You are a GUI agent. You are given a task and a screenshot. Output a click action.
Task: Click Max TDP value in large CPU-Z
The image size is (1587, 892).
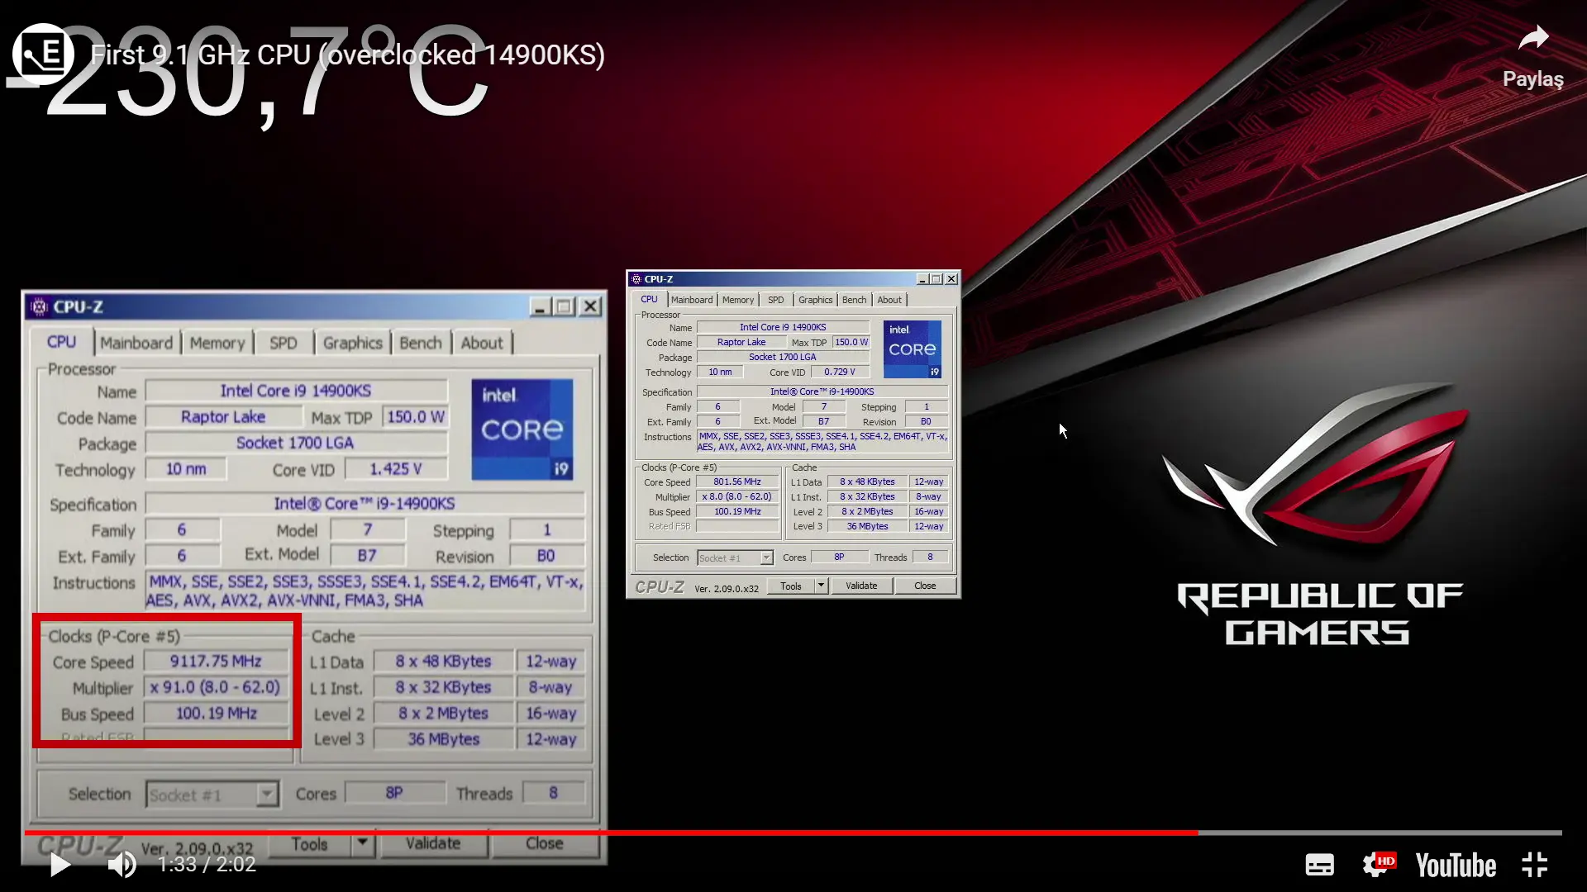point(416,417)
